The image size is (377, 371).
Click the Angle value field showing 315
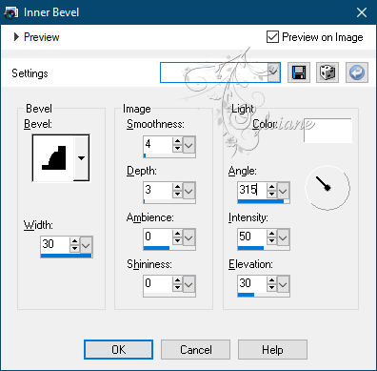click(x=252, y=191)
